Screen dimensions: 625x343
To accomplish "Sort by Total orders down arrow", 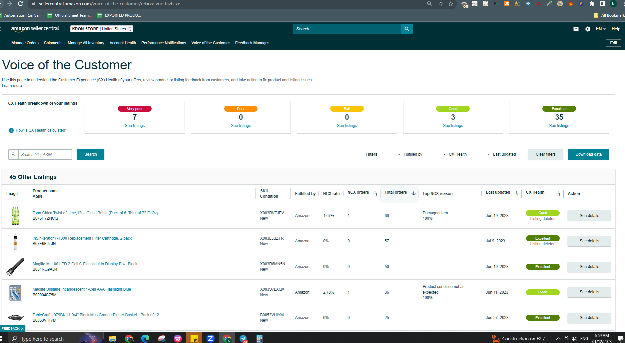I will [x=413, y=193].
